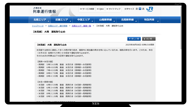
Task: Select the 高岡駅 8時43分発 train row
Action: [64, 76]
